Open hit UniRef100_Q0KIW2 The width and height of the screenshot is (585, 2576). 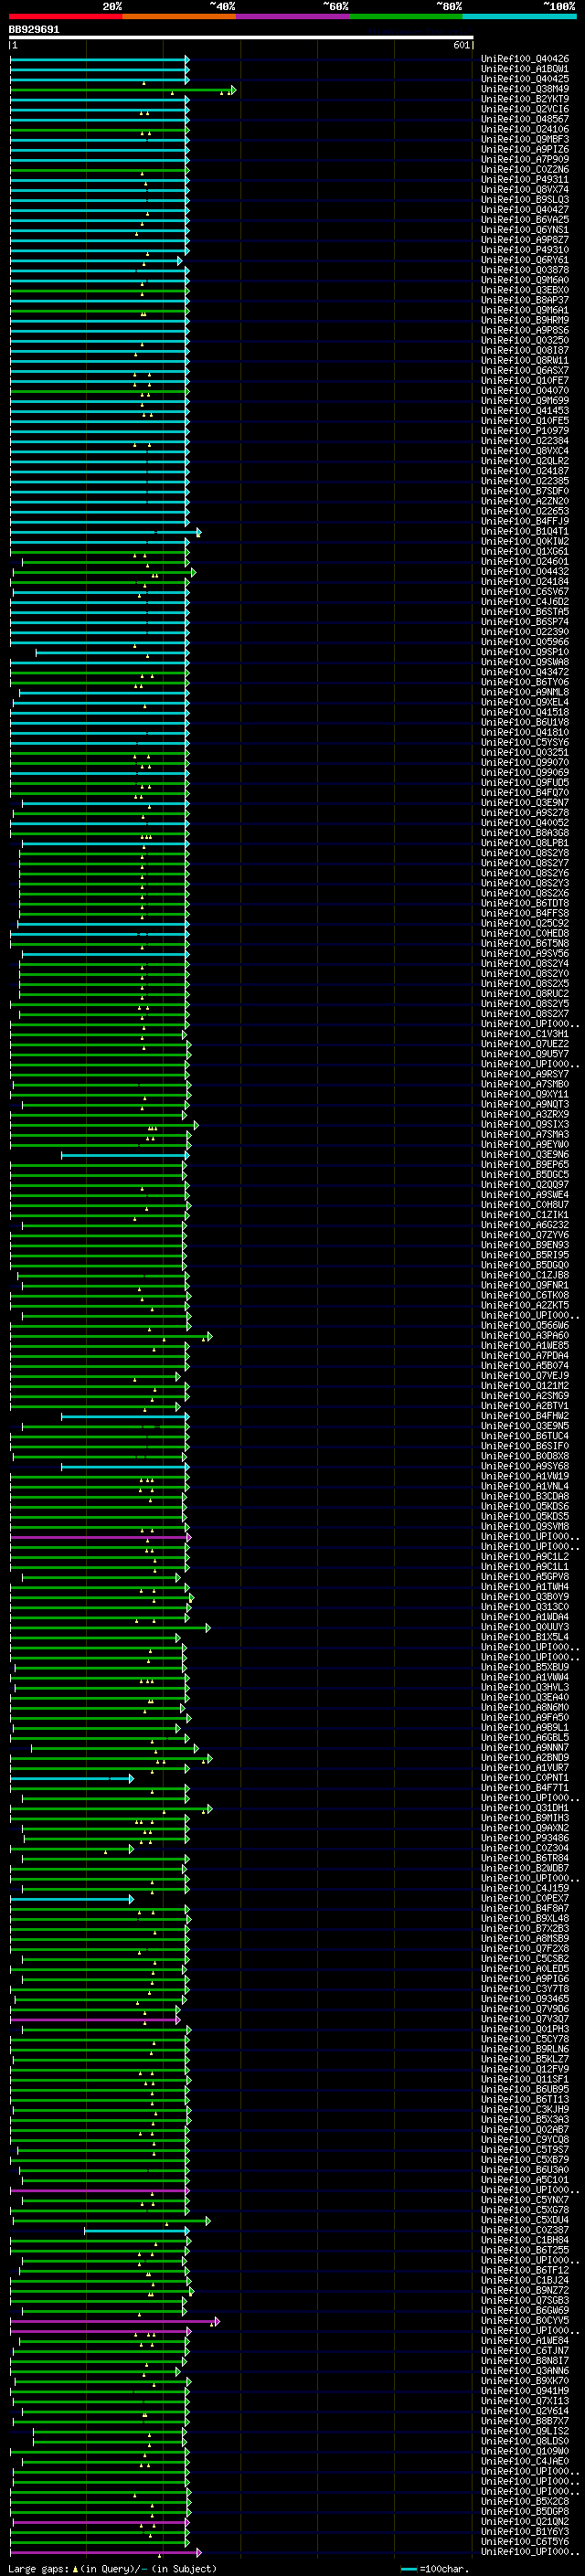(x=525, y=541)
